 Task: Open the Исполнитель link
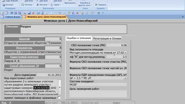click(x=24, y=48)
